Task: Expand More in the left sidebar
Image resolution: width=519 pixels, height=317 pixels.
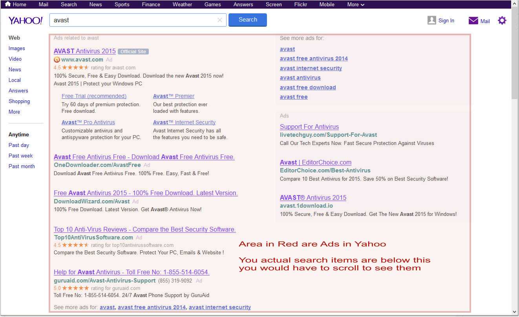Action: click(14, 112)
